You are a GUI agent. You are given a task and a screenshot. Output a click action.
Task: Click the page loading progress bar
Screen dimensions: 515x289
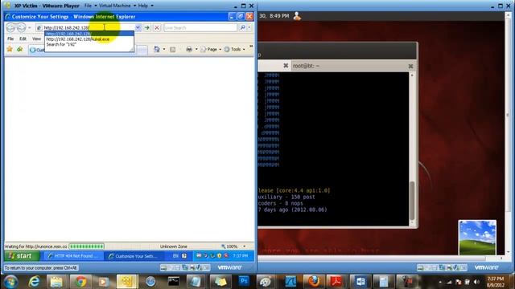pos(87,246)
